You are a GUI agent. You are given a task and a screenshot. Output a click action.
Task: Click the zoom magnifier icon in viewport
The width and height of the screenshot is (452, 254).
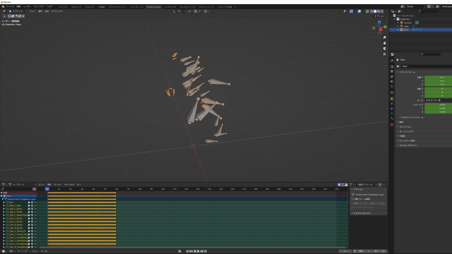[384, 38]
